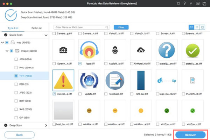The width and height of the screenshot is (210, 140).
Task: Click the save scan result icon
Action: click(204, 3)
